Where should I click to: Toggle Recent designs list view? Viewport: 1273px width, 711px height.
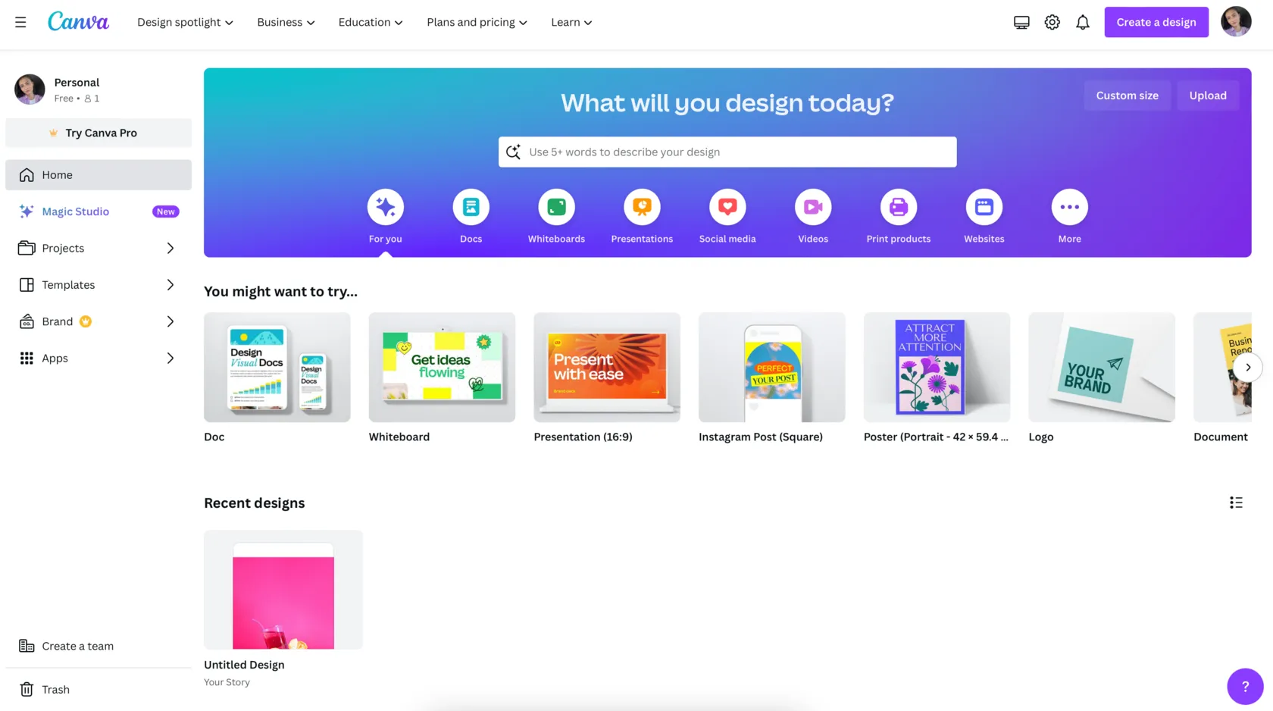point(1236,502)
